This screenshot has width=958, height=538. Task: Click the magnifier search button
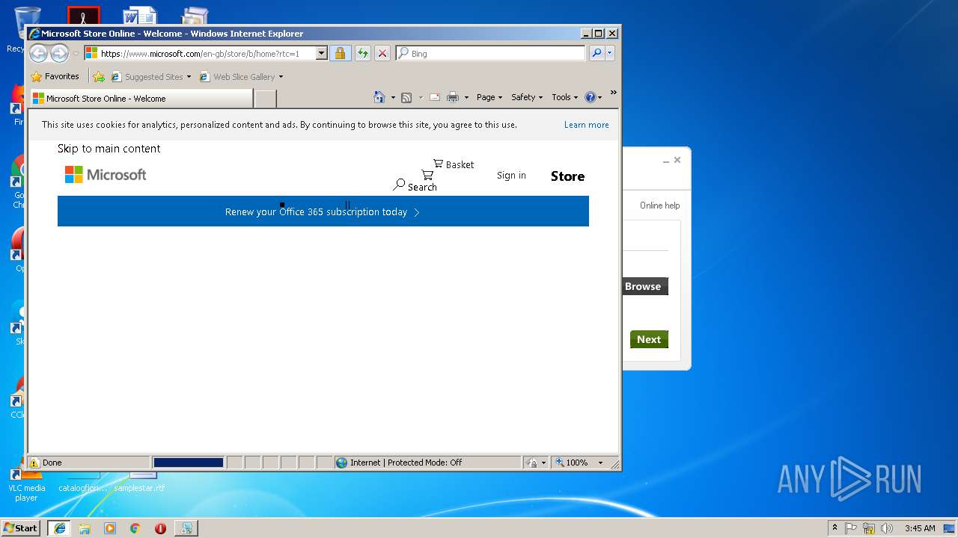click(x=597, y=53)
